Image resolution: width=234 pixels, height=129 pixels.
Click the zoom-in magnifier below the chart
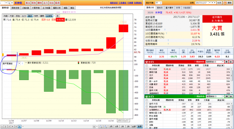(x=105, y=127)
